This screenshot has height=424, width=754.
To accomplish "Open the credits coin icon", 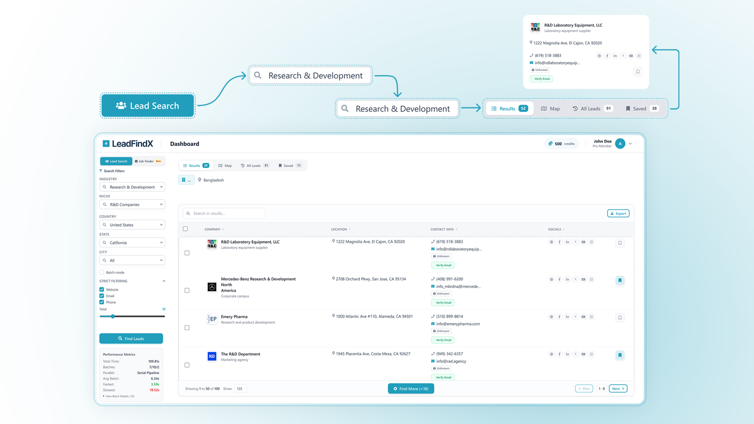I will pos(550,144).
